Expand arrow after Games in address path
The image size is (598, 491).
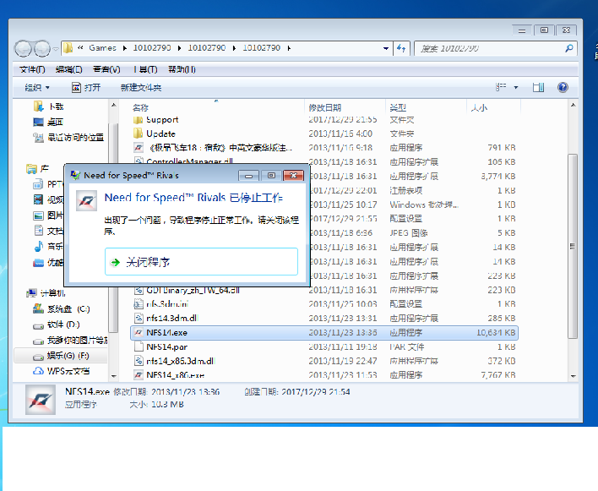coord(125,48)
